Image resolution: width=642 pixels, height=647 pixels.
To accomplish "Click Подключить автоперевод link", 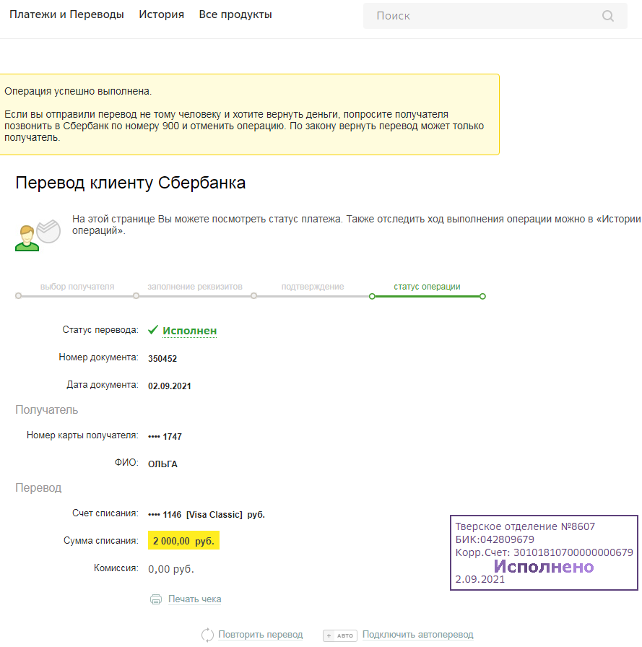I will coord(417,634).
